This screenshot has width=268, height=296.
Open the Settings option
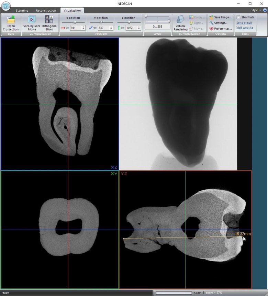pyautogui.click(x=220, y=23)
